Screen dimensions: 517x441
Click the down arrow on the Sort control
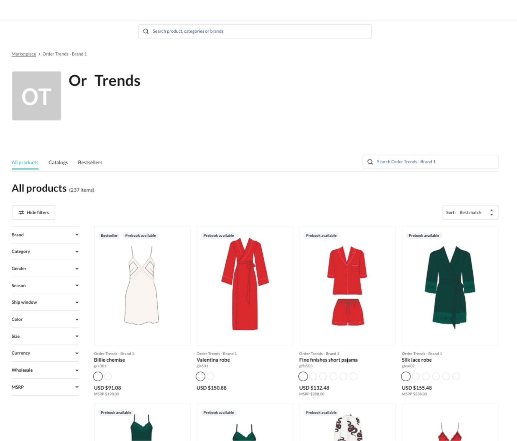point(491,214)
